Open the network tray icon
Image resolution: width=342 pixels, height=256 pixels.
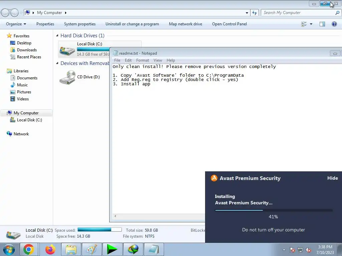[300, 250]
